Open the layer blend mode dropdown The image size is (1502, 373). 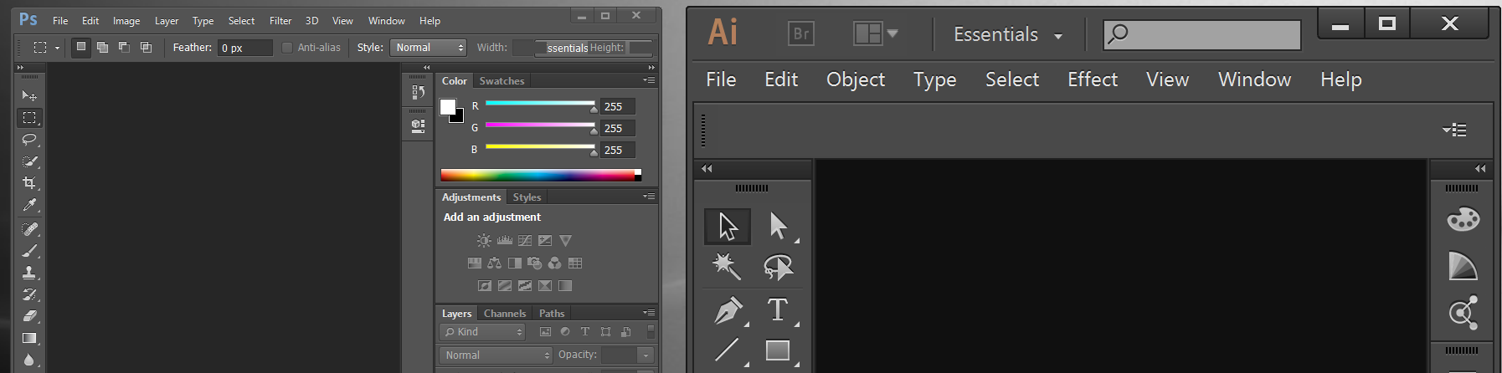(496, 355)
